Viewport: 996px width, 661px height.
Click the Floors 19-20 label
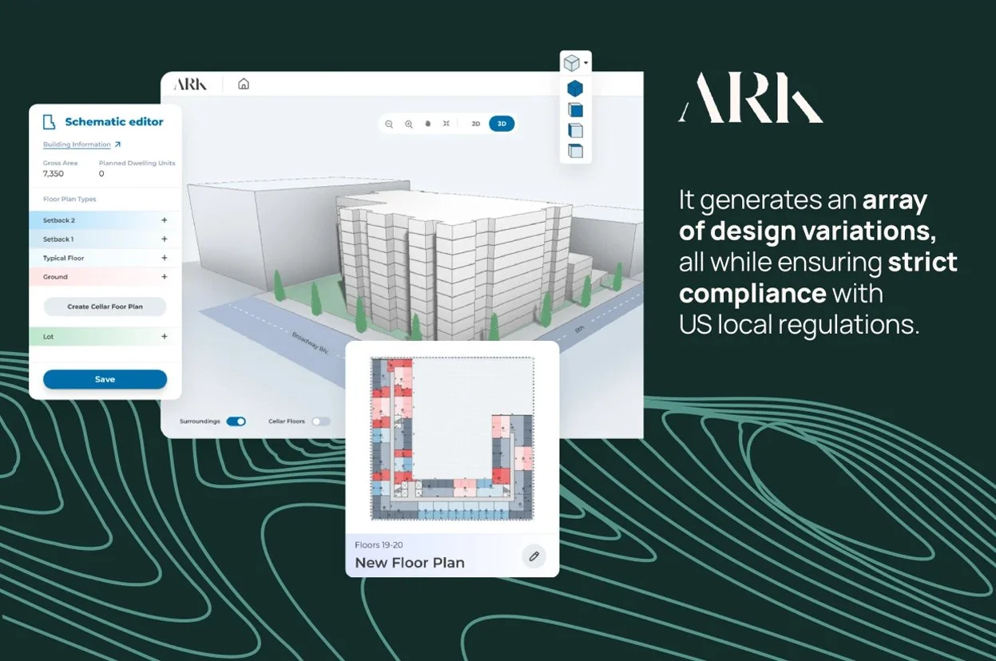379,545
